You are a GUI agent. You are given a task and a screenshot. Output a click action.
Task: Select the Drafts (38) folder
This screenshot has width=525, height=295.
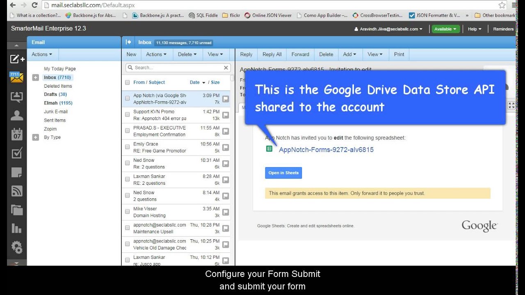[x=55, y=95]
